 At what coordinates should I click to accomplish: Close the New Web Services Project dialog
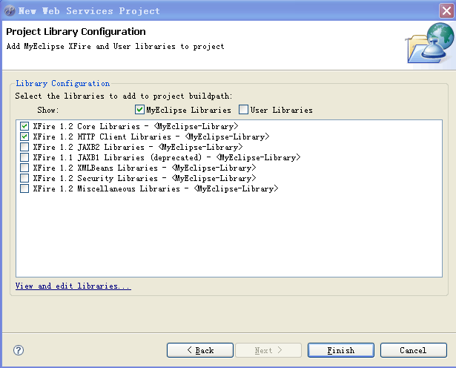(x=446, y=11)
